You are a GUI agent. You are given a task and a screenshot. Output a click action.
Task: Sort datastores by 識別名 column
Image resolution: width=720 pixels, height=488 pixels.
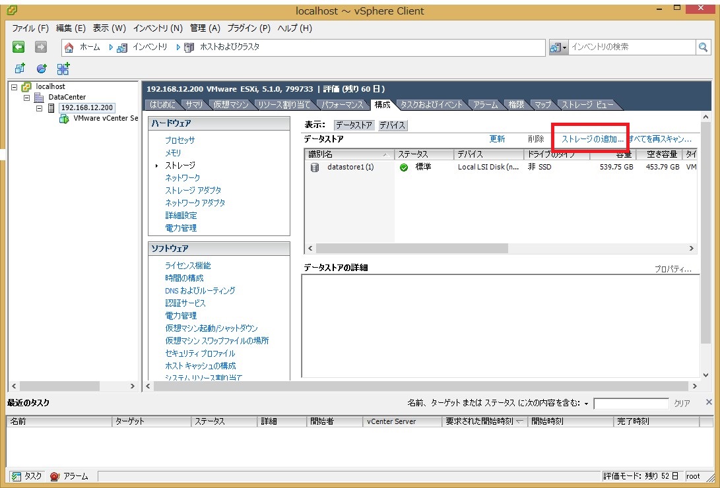click(x=349, y=154)
